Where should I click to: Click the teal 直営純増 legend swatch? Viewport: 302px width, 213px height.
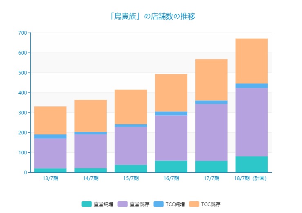(86, 204)
